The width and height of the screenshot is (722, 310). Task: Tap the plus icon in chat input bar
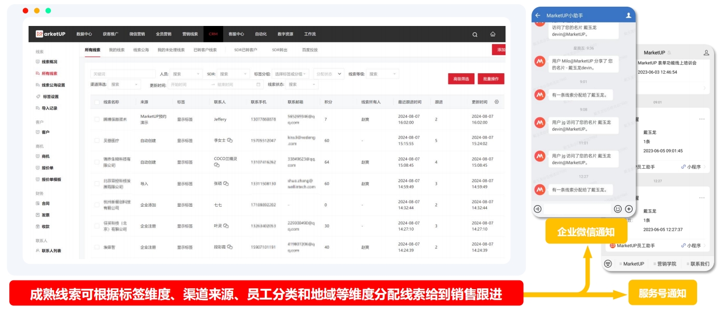click(629, 209)
